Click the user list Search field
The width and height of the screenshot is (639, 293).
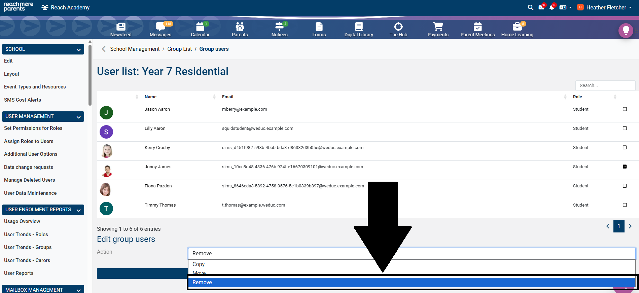pyautogui.click(x=605, y=85)
